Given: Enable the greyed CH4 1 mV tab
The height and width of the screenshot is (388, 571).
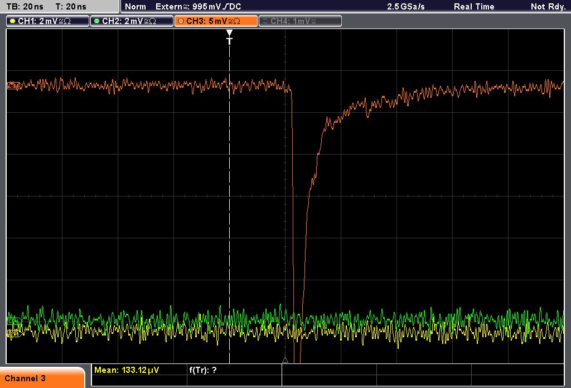Looking at the screenshot, I should coord(300,21).
